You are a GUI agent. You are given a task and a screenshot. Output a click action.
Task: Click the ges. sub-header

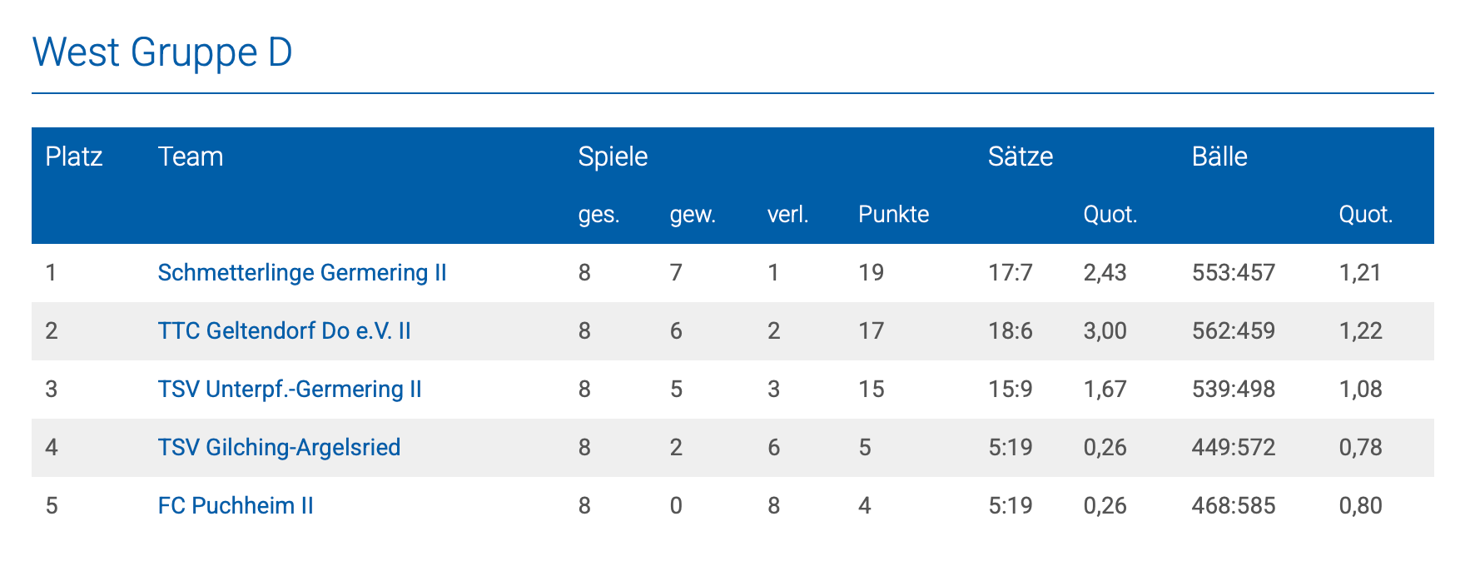pos(598,215)
